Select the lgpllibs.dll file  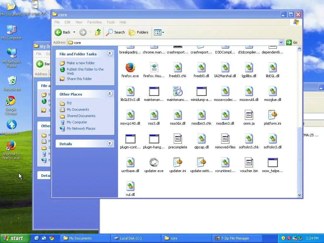(x=249, y=70)
